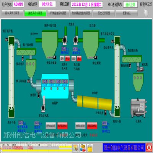153x153 pixels.
Task: Click the red power exit button
Action: coord(149,147)
